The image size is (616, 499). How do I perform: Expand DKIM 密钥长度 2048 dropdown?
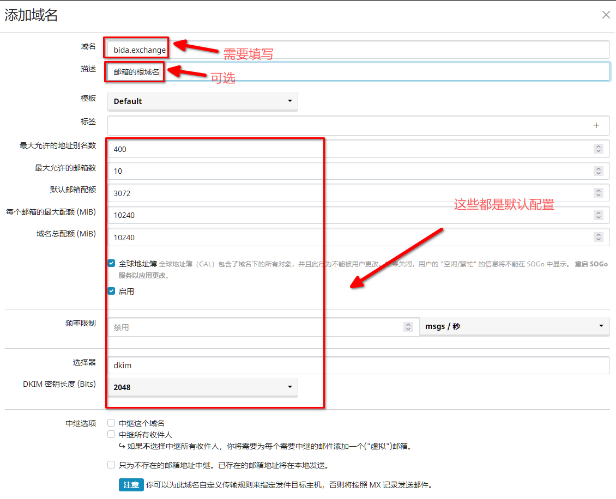click(203, 387)
